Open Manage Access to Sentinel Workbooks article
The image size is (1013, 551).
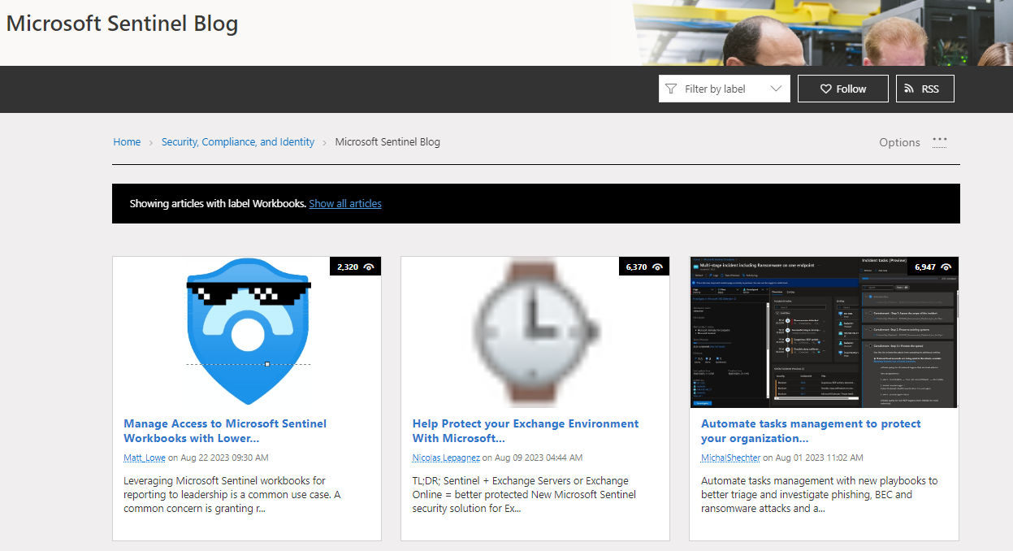click(x=225, y=431)
